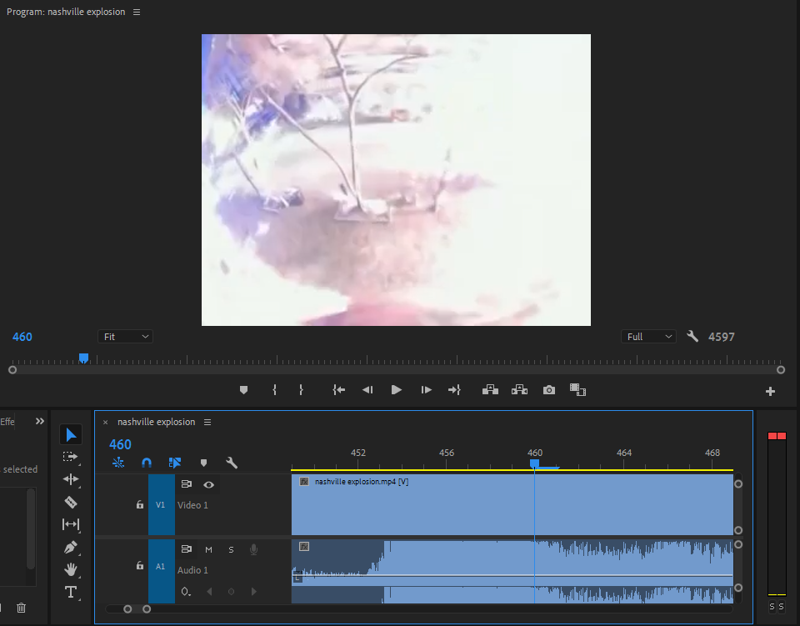Click the left Solo button on audio meter

pos(772,607)
